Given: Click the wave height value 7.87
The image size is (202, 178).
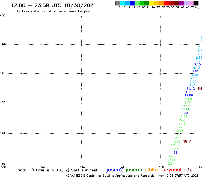Looking at the screenshot, I should (194, 78).
